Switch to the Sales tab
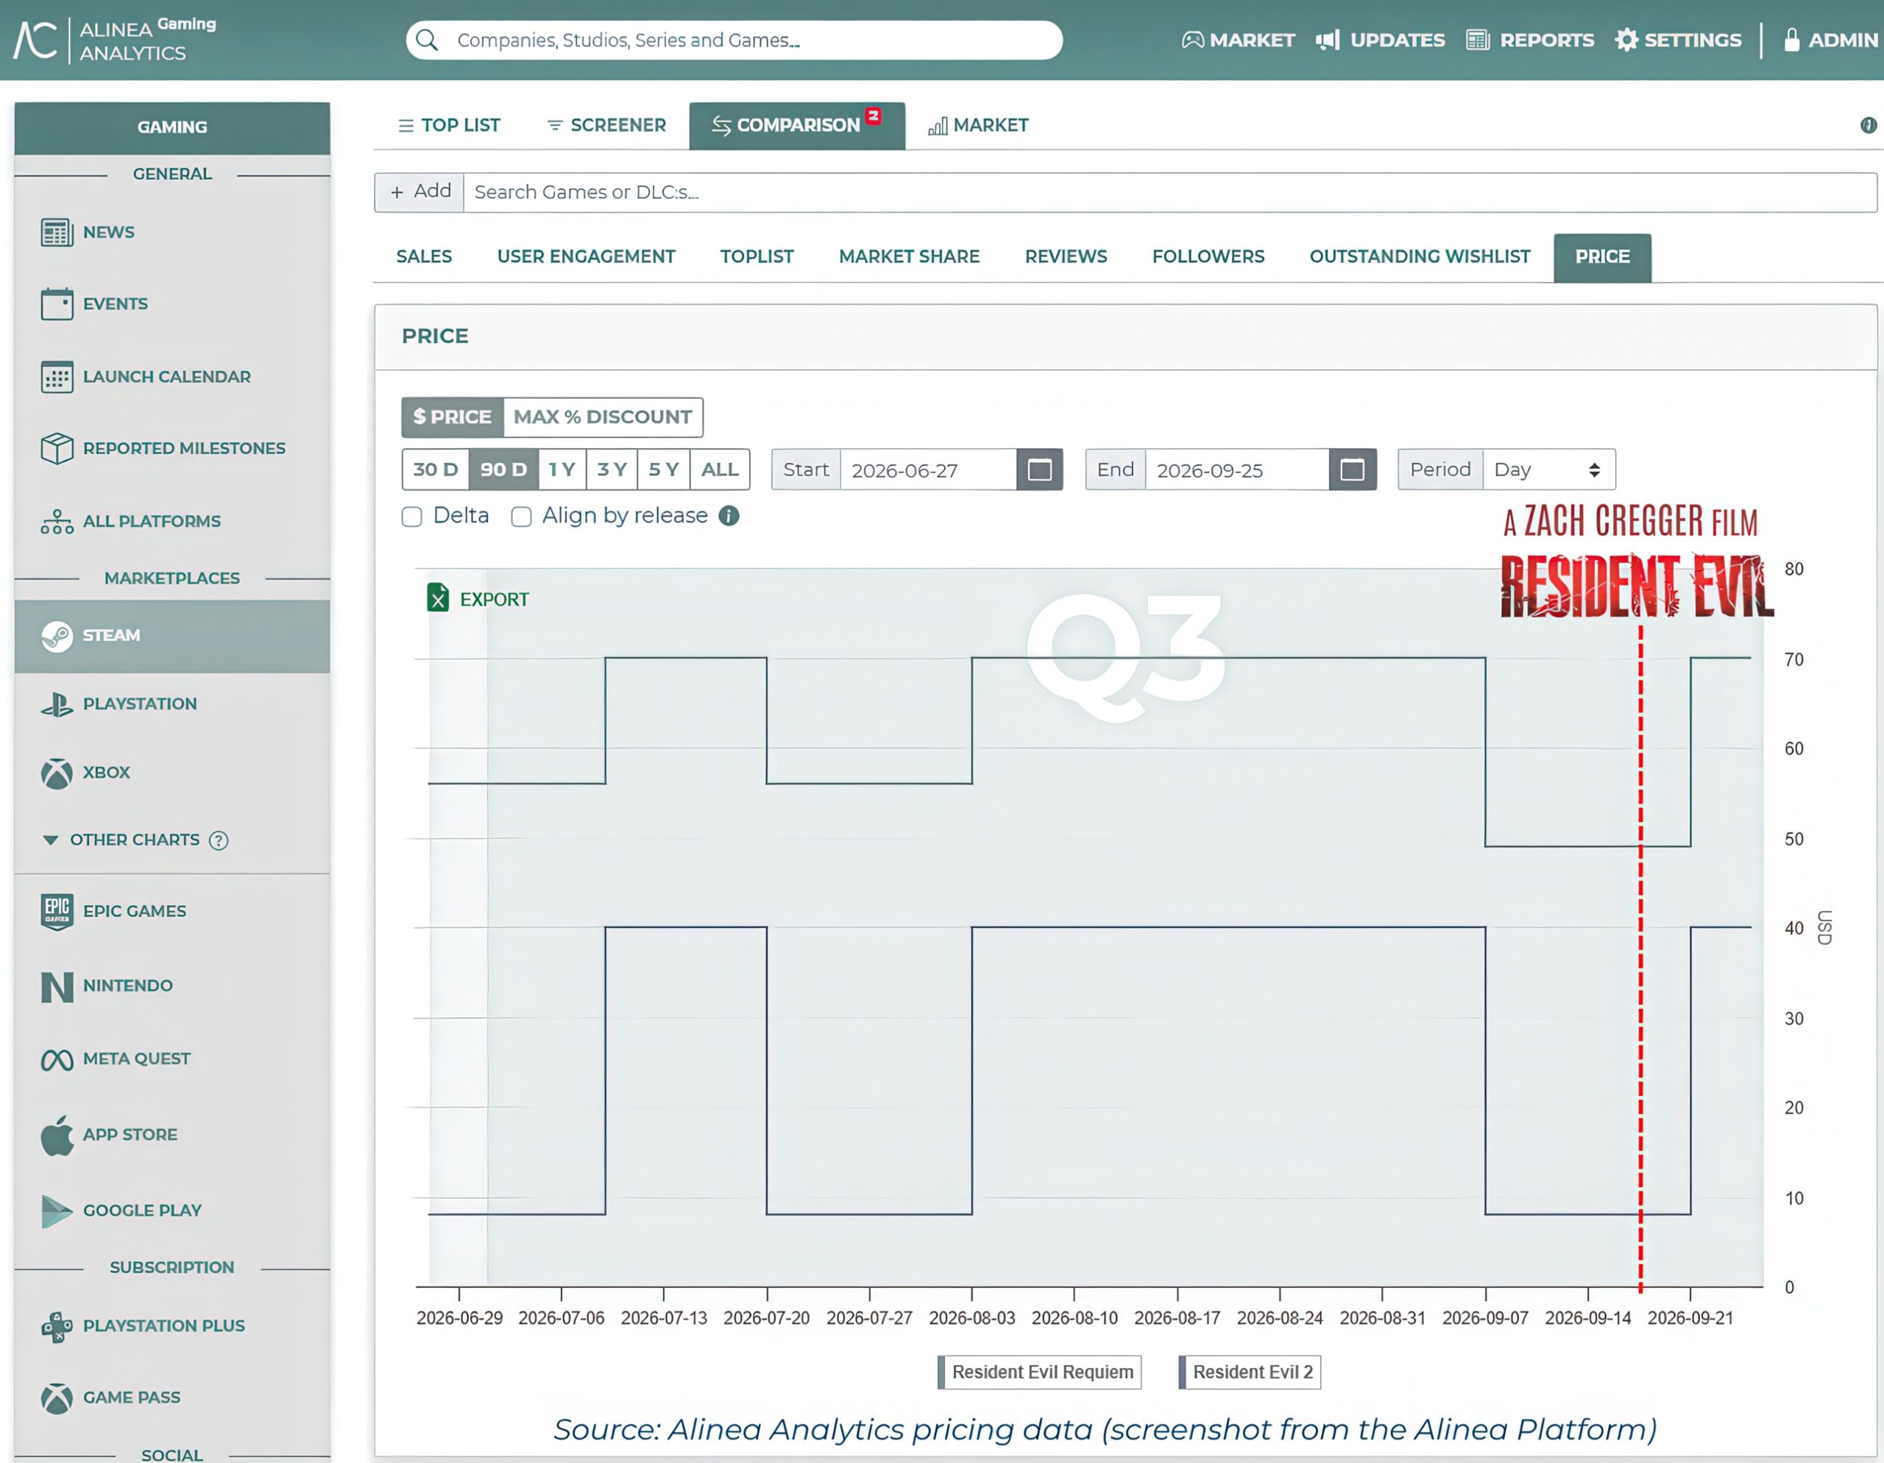The width and height of the screenshot is (1884, 1463). click(425, 257)
